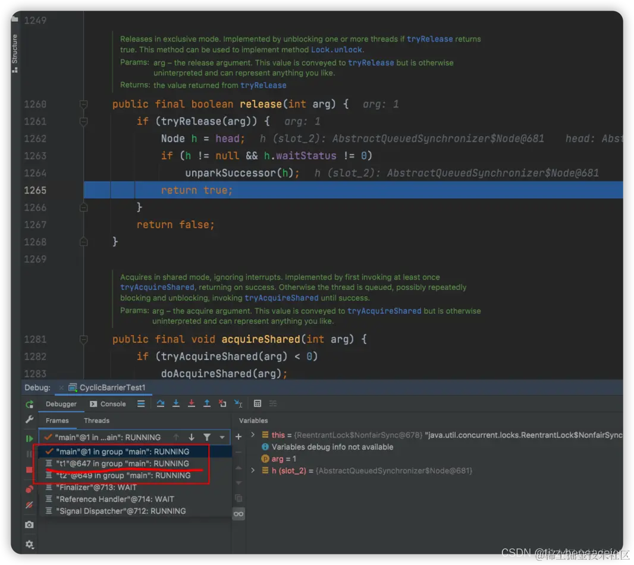Take a thread dump with the camera icon

29,525
